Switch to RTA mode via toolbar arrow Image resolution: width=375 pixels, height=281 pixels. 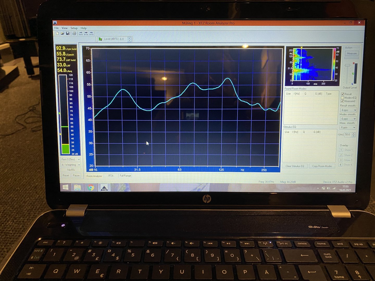(86, 33)
